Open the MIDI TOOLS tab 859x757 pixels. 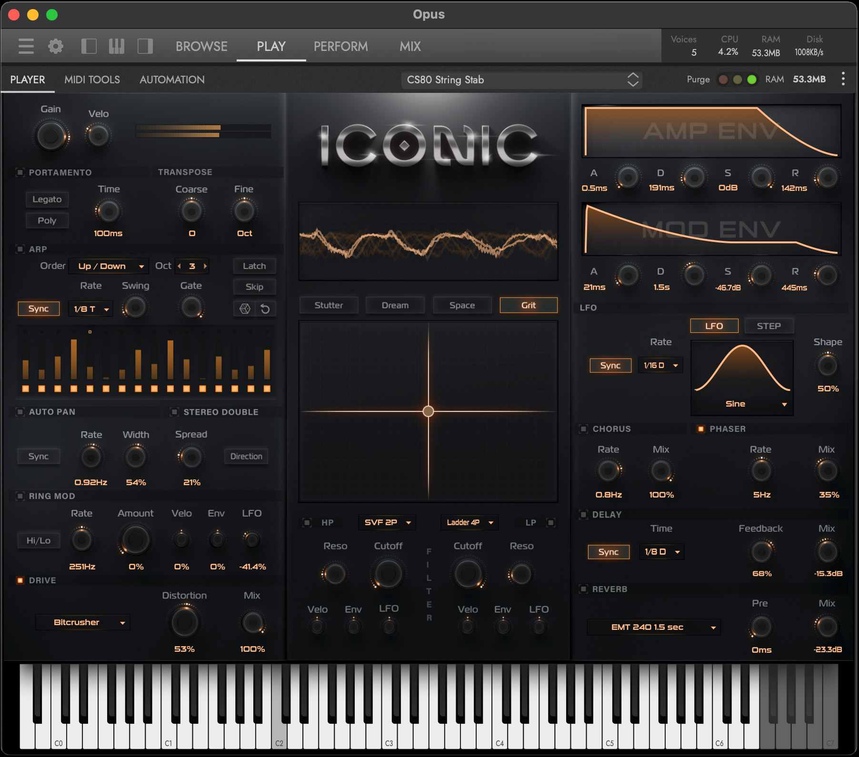click(x=92, y=80)
